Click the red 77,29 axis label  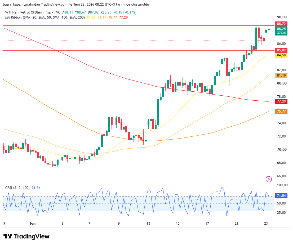(281, 101)
